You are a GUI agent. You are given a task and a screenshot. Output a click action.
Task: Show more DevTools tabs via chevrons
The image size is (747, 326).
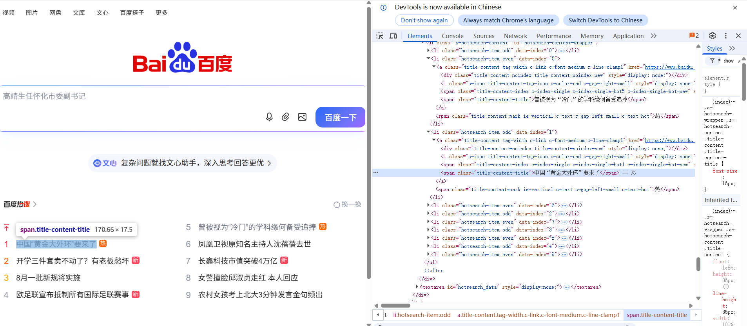coord(654,36)
